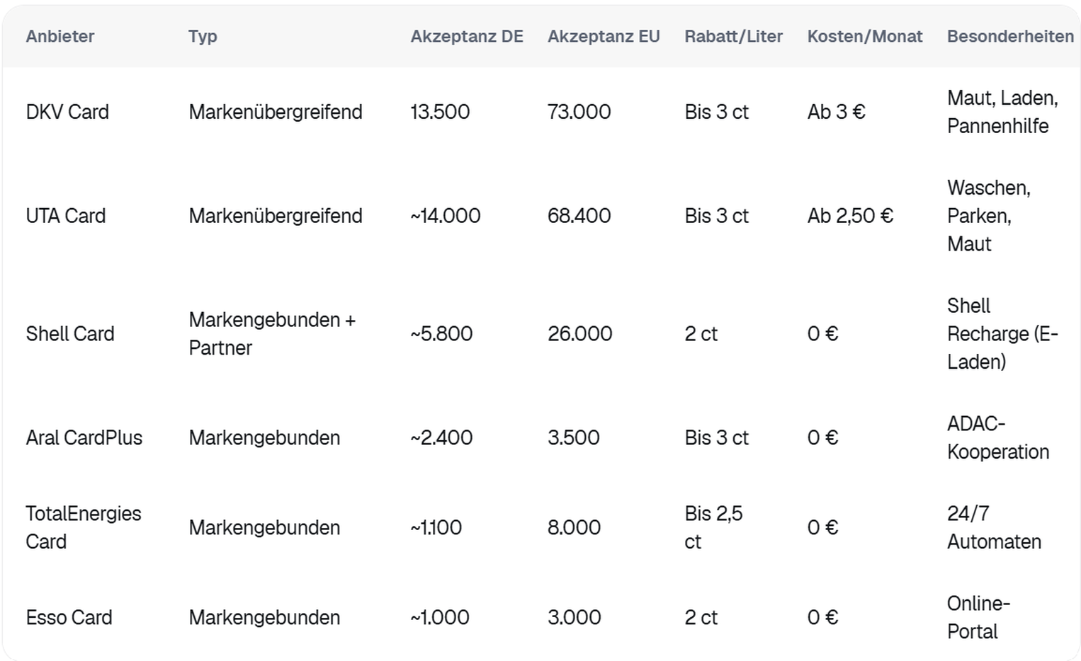Click the "Shell Recharge (E-Laden)" cell
Image resolution: width=1081 pixels, height=661 pixels.
coord(1002,334)
